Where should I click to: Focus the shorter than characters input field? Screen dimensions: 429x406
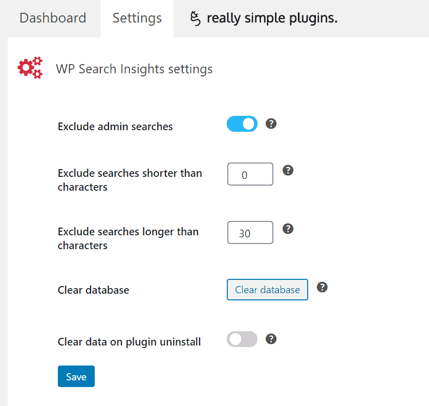[250, 174]
